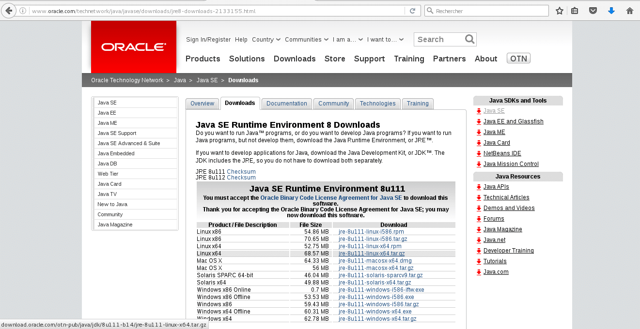The width and height of the screenshot is (640, 329).
Task: Click the red arrow icon beside Java Mission Control
Action: click(479, 164)
